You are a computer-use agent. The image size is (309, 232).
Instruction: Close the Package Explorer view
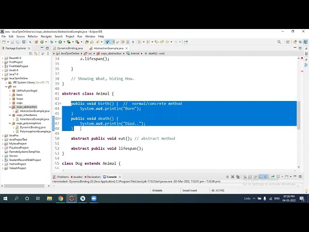pos(29,48)
